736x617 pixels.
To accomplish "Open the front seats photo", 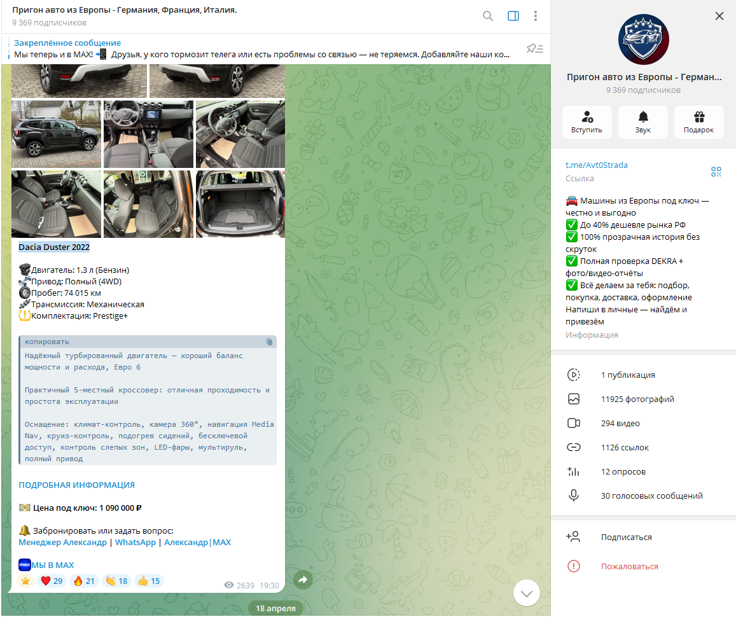I will (x=57, y=204).
